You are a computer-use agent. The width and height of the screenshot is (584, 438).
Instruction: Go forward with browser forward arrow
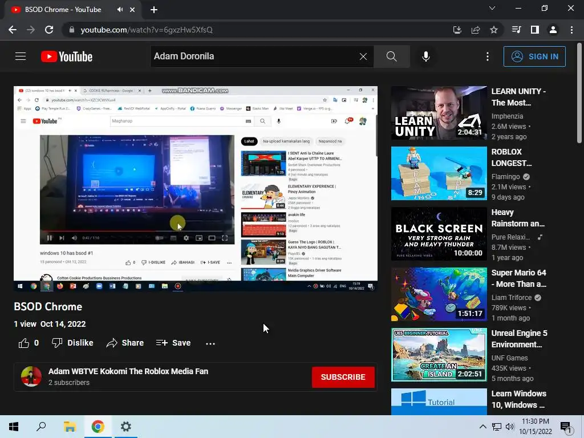tap(31, 30)
